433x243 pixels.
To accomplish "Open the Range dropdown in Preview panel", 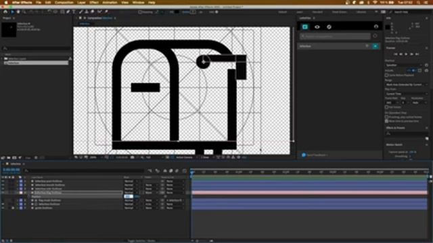I will tap(406, 84).
